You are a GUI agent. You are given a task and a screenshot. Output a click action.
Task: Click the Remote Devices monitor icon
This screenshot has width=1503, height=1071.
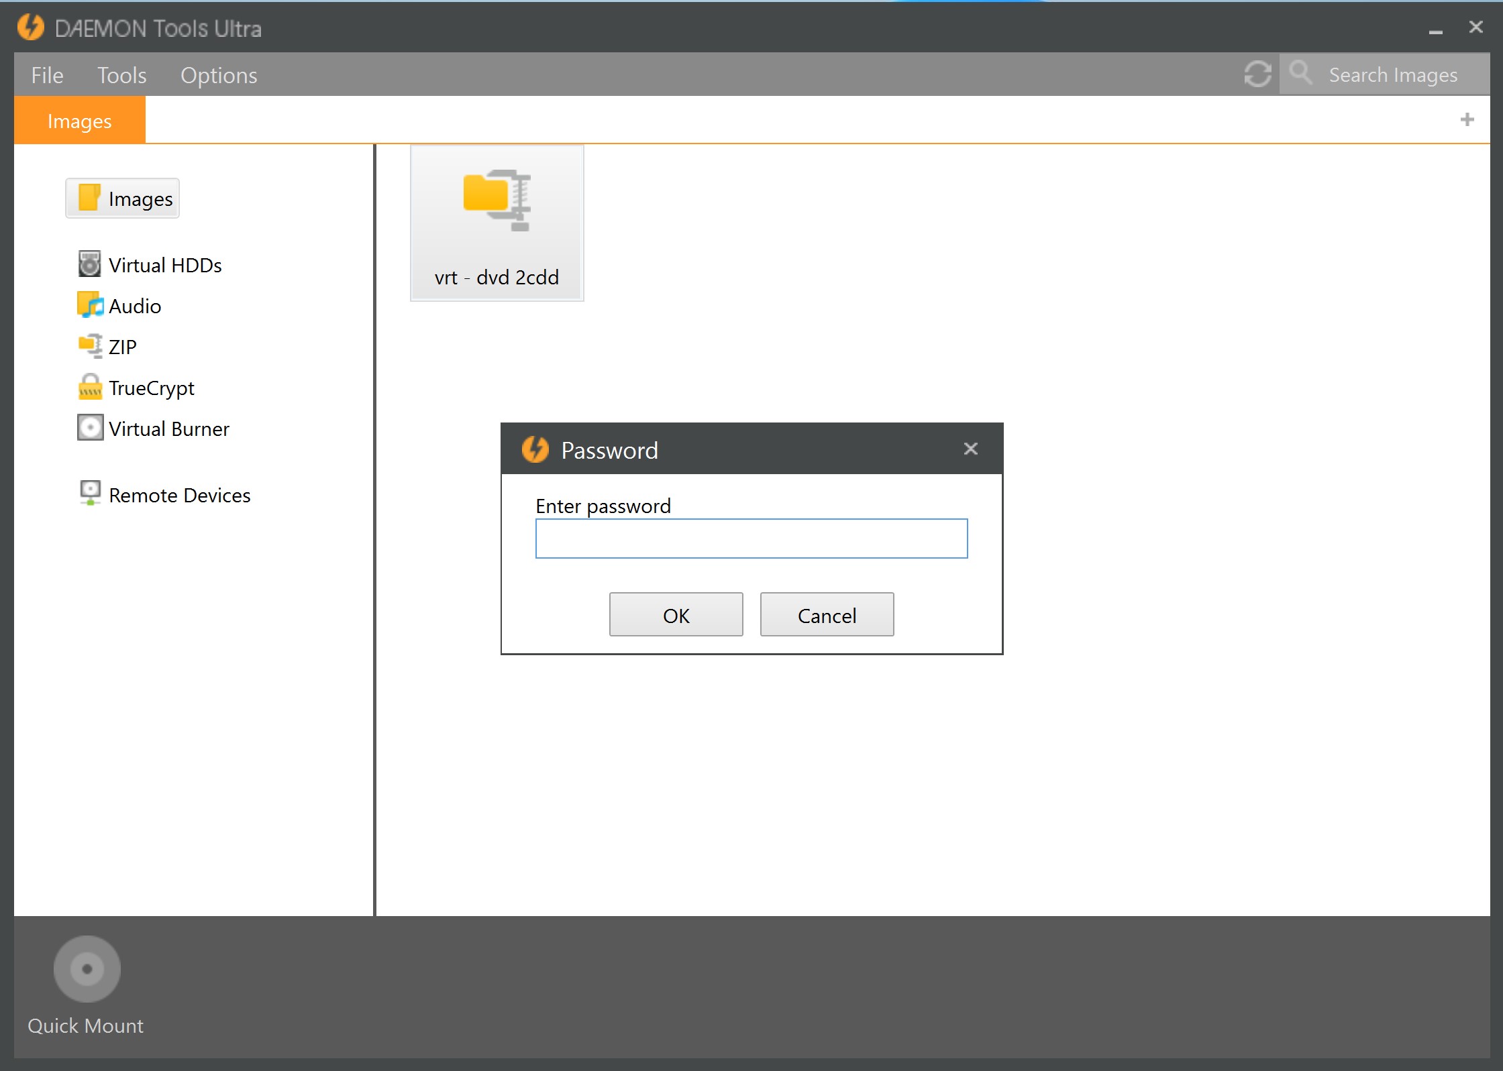[x=90, y=493]
